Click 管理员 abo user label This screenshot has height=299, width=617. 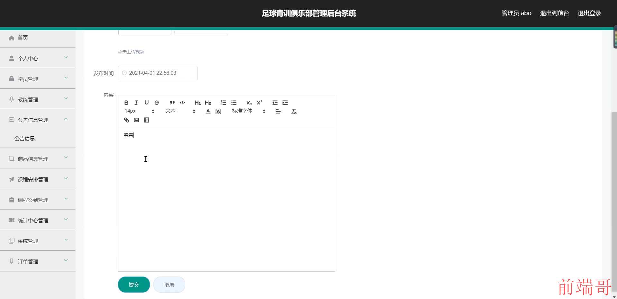[516, 13]
